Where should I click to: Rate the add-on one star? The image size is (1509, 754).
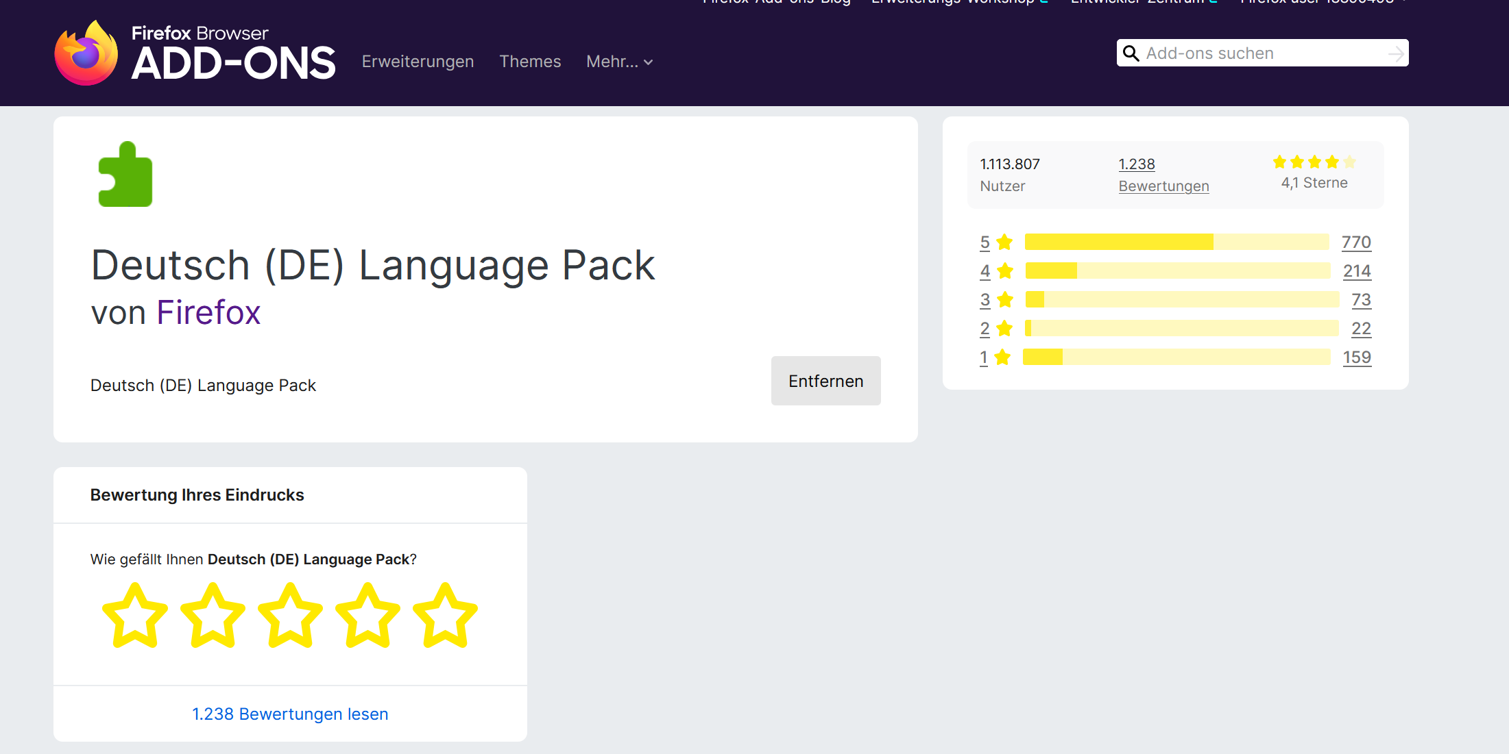135,615
